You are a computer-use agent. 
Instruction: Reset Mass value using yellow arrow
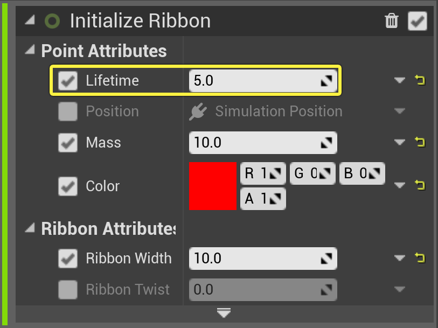[420, 142]
